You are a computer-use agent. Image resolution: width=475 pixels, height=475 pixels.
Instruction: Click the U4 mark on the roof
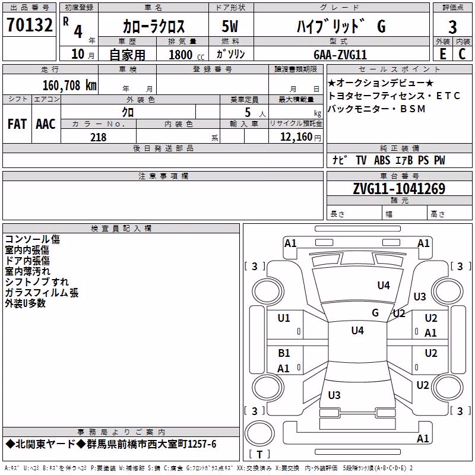point(357,331)
